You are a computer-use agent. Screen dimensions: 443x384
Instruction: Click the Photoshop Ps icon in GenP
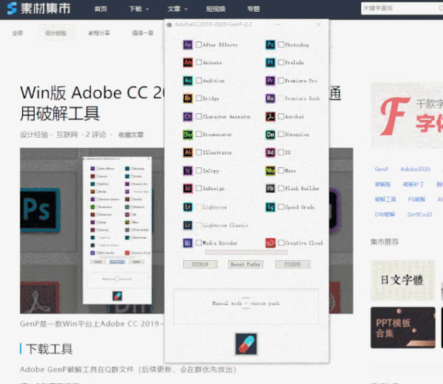tap(270, 44)
